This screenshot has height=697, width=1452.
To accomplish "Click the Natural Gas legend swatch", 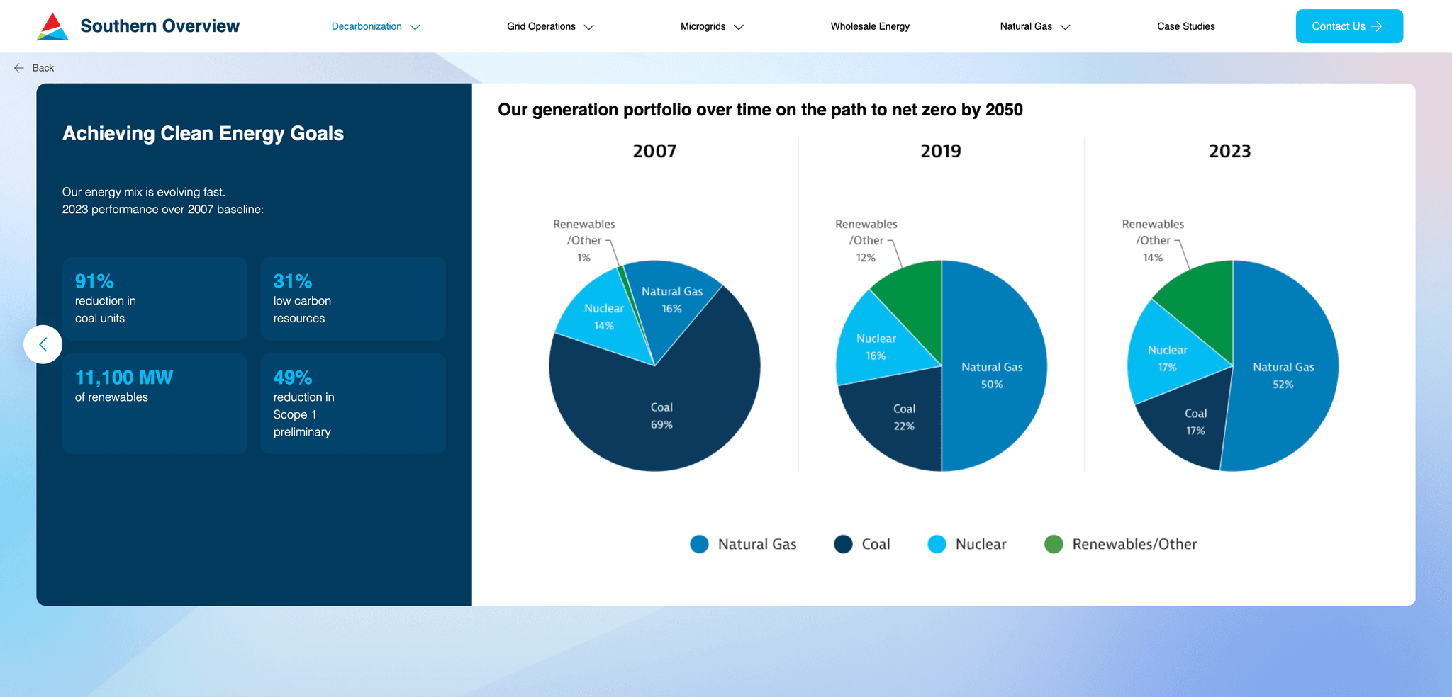I will pyautogui.click(x=699, y=544).
